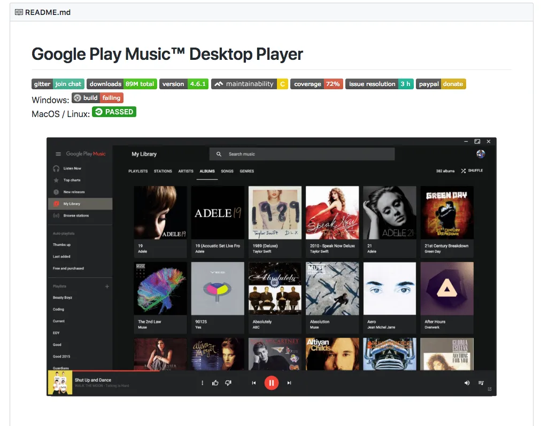Open the user profile avatar

point(481,154)
